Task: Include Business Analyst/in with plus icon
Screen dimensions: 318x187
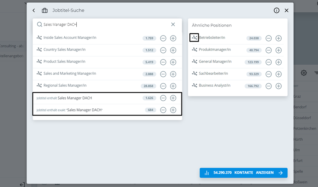Action: tap(278, 86)
